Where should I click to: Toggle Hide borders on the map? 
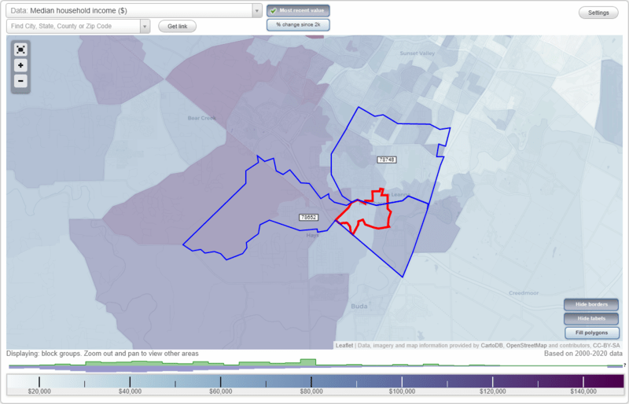pyautogui.click(x=591, y=304)
